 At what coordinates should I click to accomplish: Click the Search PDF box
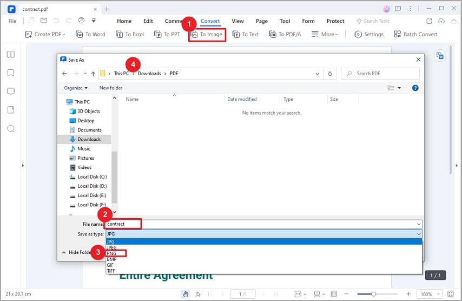tap(380, 74)
